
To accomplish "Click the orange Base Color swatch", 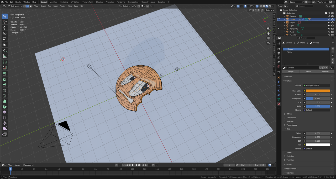I will click(318, 91).
